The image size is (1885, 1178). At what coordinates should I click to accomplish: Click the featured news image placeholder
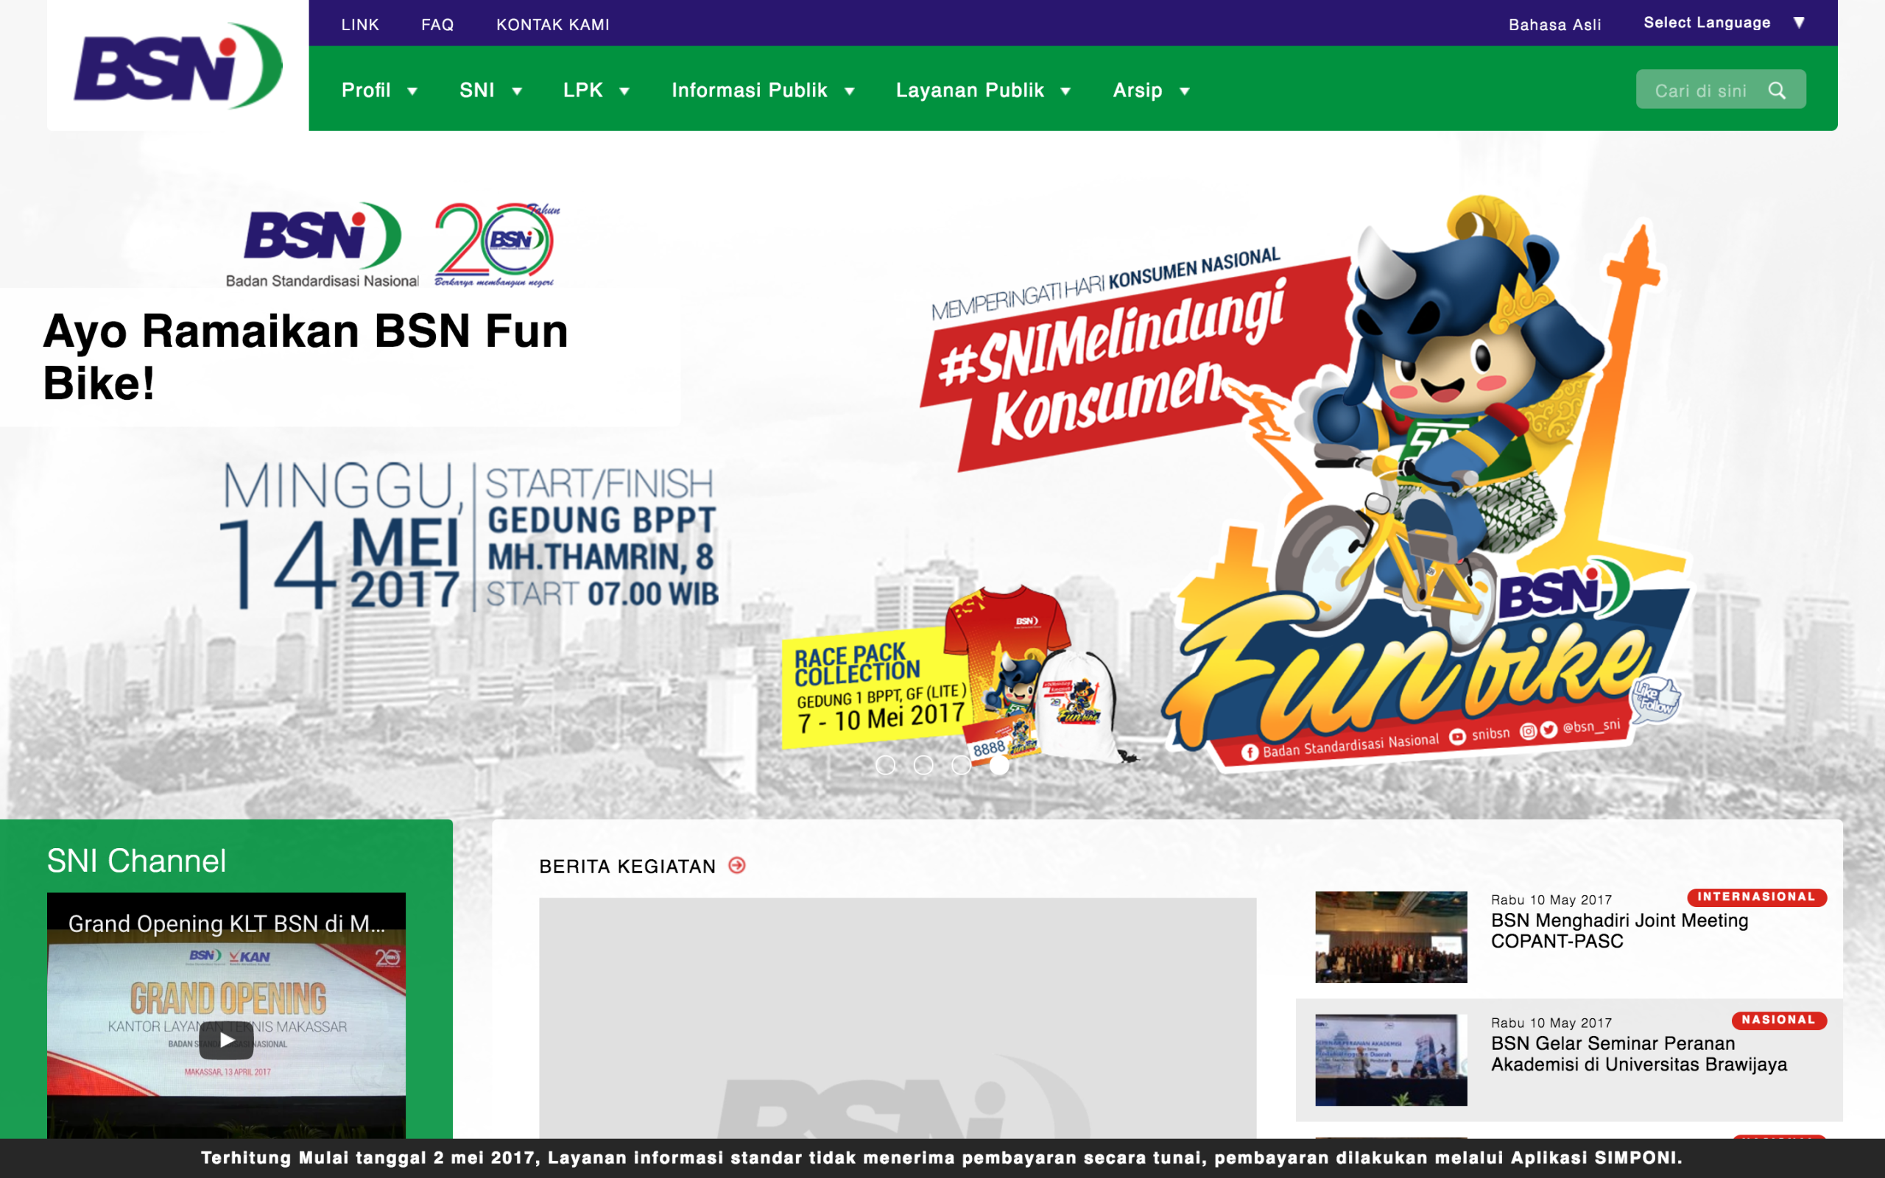click(x=898, y=1017)
